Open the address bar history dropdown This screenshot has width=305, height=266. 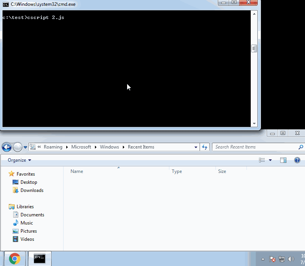(x=196, y=147)
